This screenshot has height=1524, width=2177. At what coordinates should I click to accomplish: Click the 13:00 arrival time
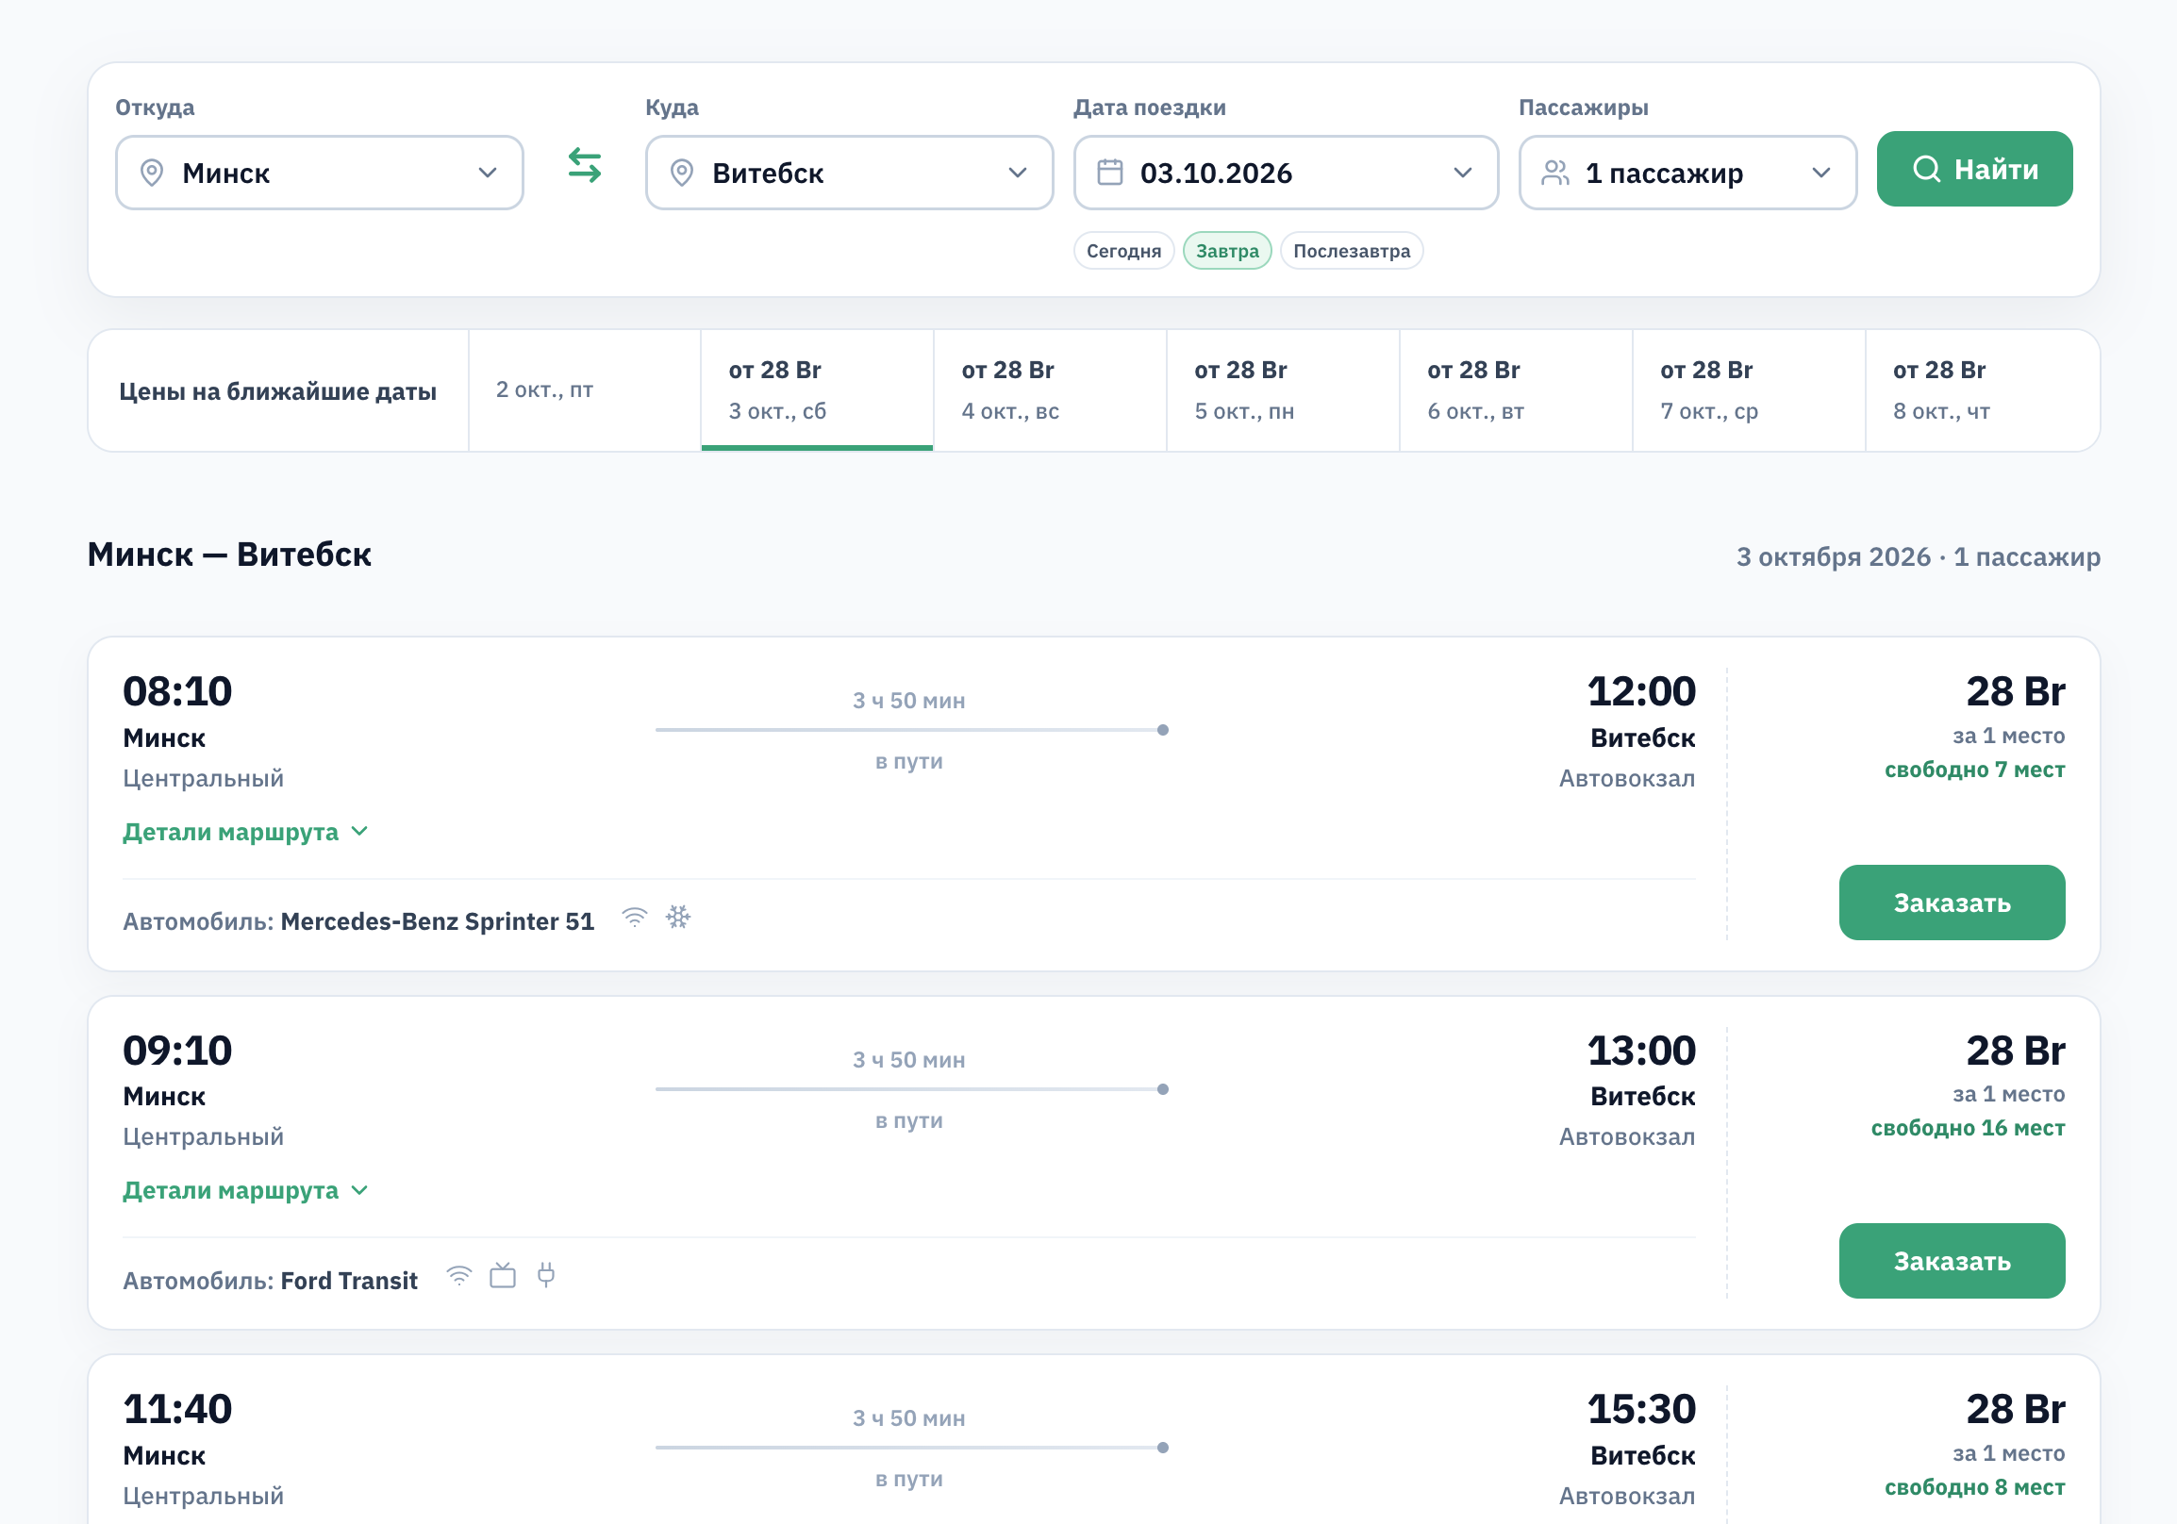coord(1642,1051)
